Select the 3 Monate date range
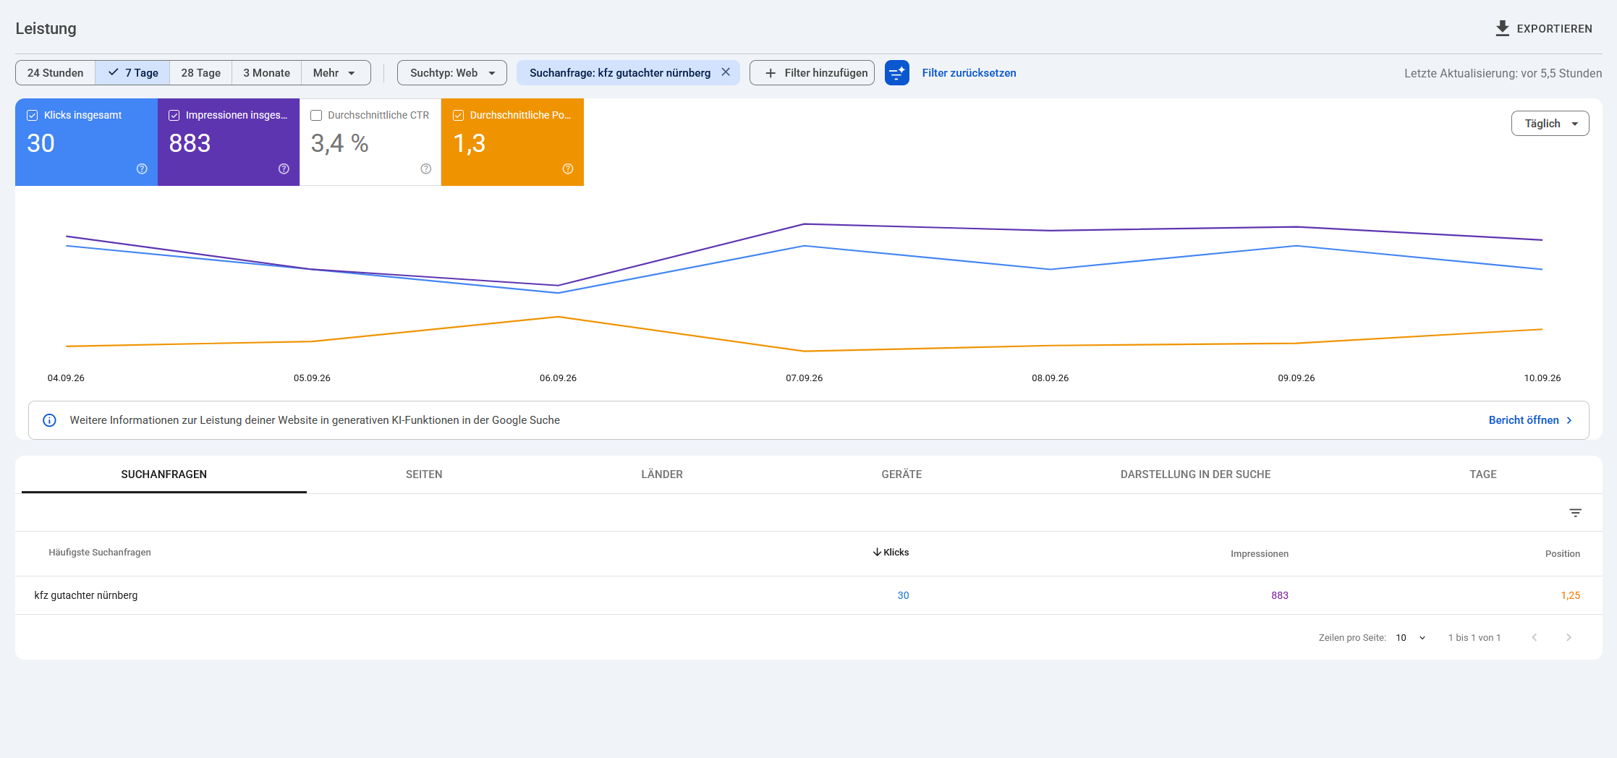Image resolution: width=1617 pixels, height=758 pixels. tap(266, 72)
